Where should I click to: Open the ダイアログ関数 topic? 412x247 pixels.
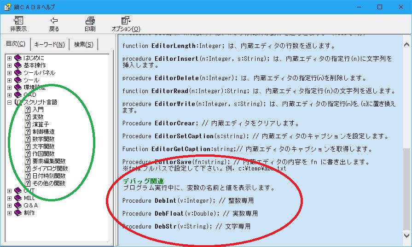tap(50, 168)
